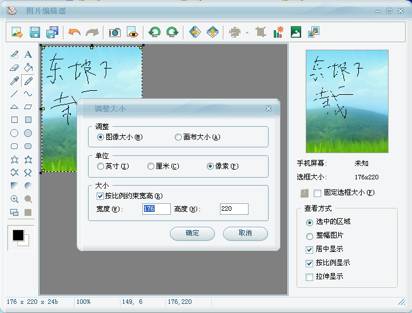
Task: Select the Eyedropper color picker tool
Action: (14, 81)
